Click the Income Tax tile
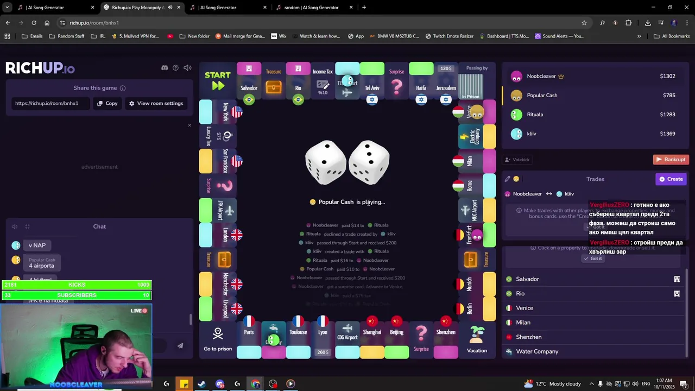 323,81
